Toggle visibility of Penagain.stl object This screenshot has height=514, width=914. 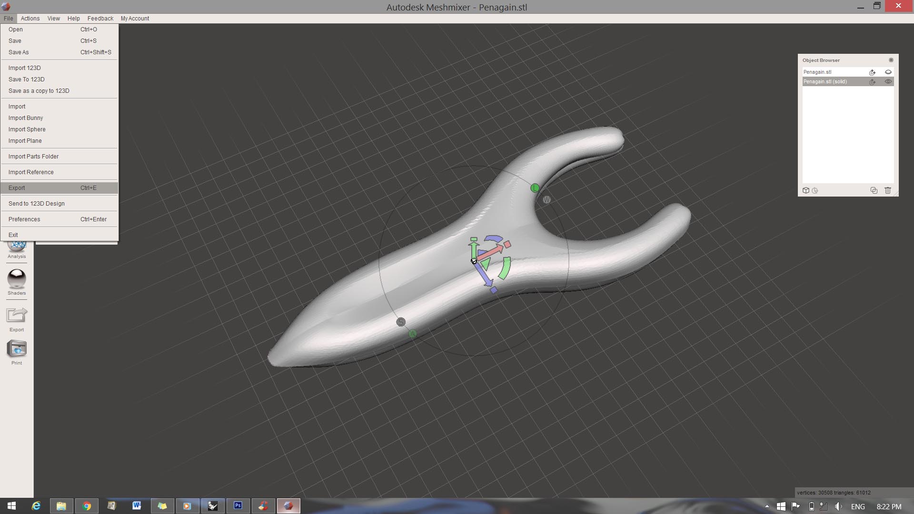(x=888, y=72)
